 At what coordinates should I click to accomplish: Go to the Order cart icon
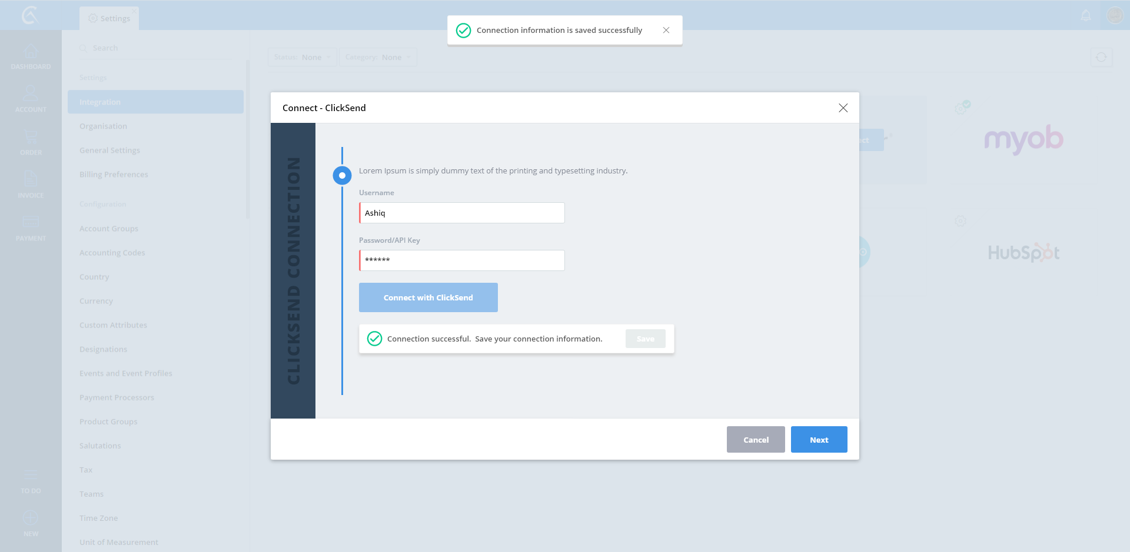(x=31, y=138)
